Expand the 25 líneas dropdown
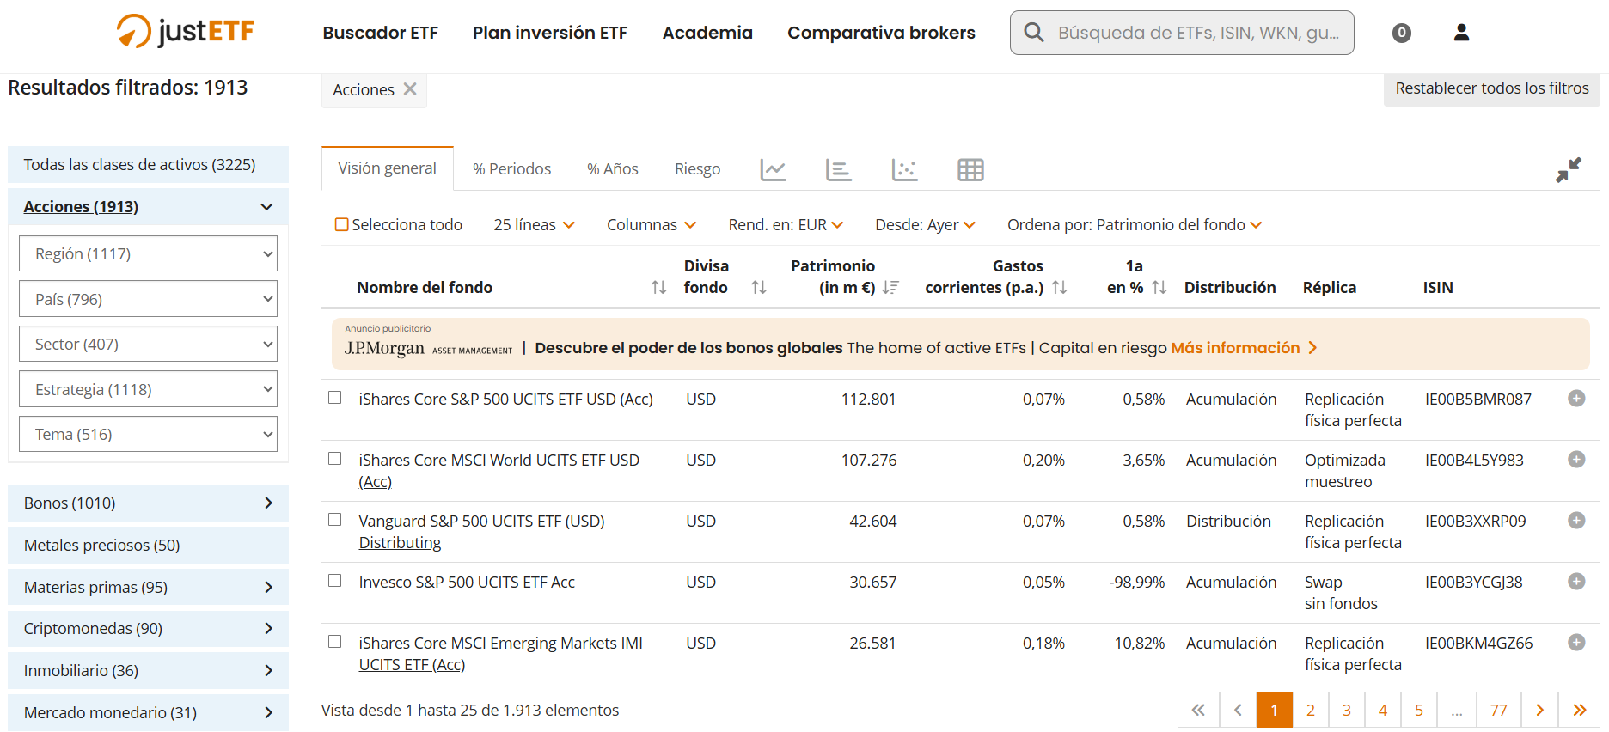Viewport: 1609px width, 732px height. 534,225
